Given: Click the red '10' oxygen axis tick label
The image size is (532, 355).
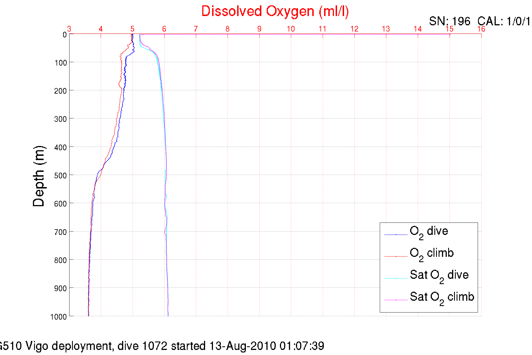Looking at the screenshot, I should coord(291,29).
